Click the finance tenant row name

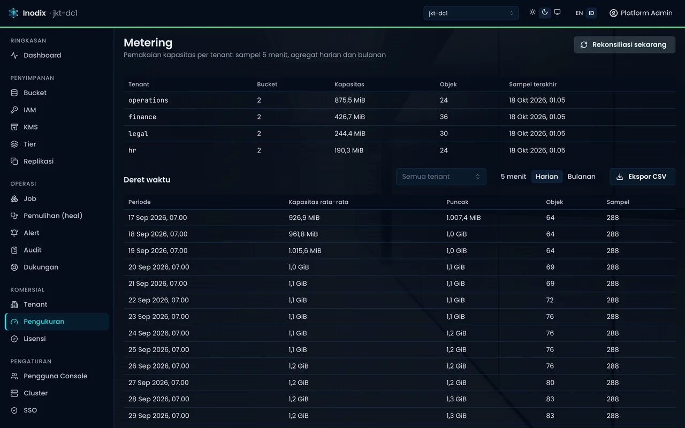coord(142,117)
